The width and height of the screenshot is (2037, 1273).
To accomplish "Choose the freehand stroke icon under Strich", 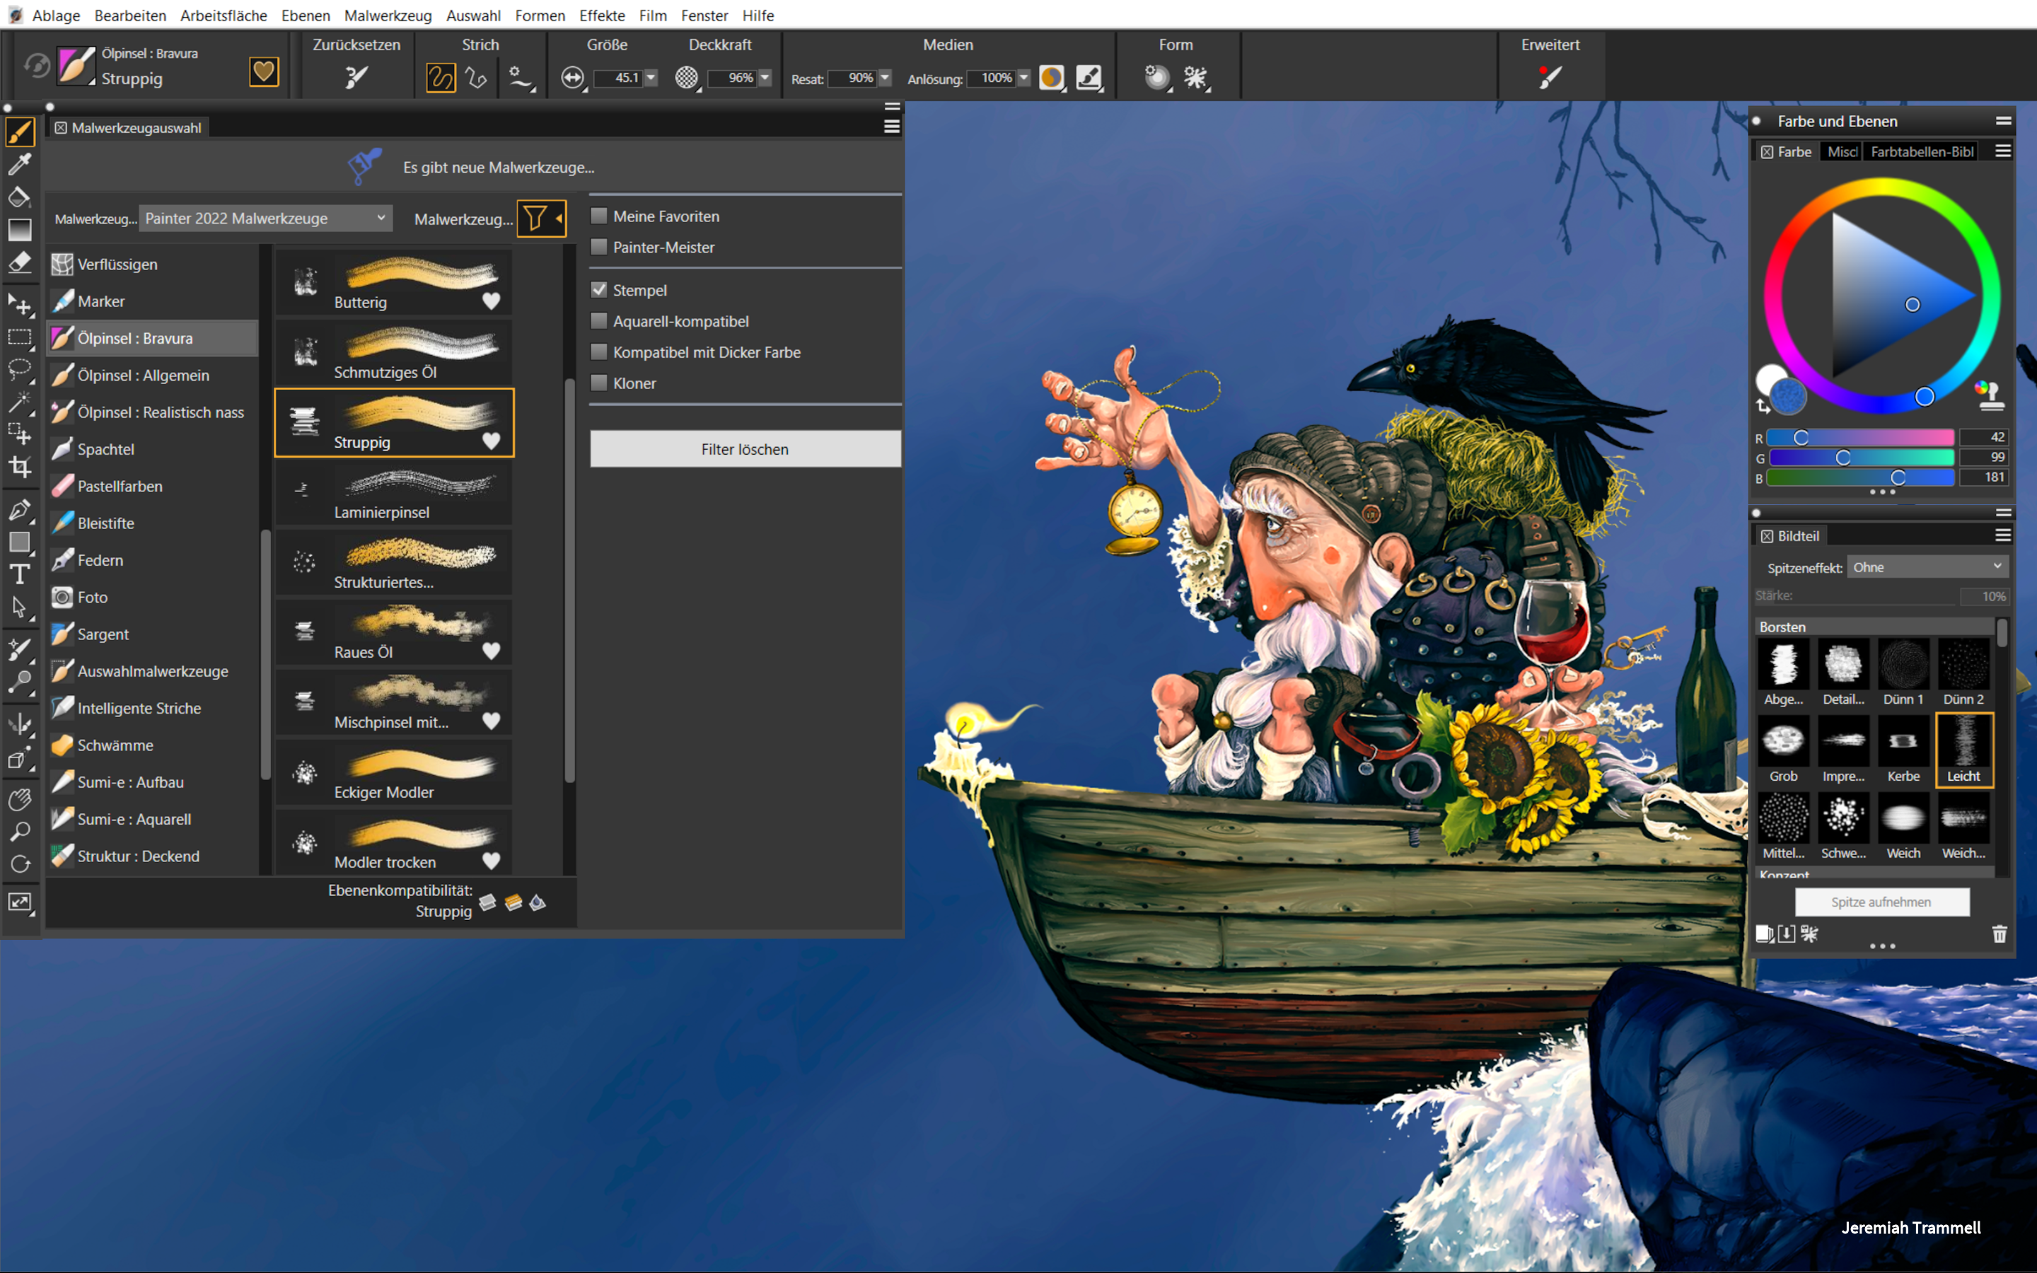I will [x=440, y=78].
